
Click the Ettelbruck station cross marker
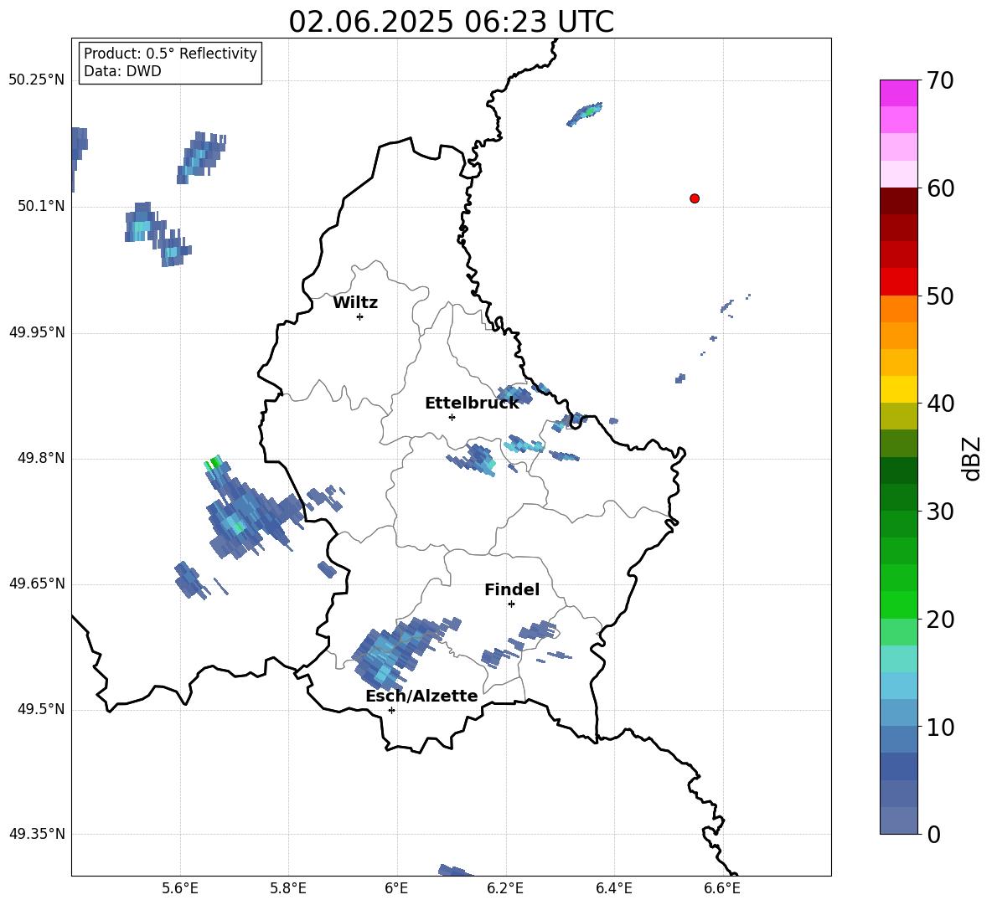(452, 417)
